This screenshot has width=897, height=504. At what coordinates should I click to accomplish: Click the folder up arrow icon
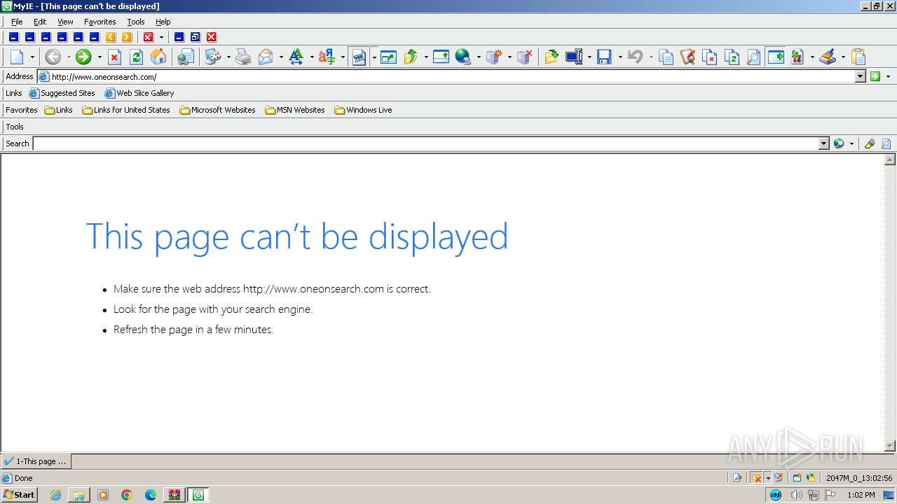[411, 57]
